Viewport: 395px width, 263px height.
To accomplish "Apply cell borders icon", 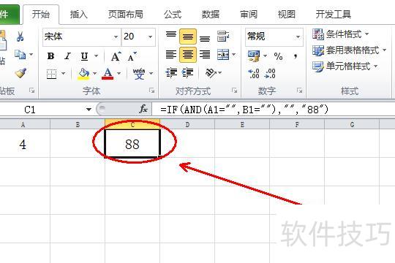I will [51, 74].
